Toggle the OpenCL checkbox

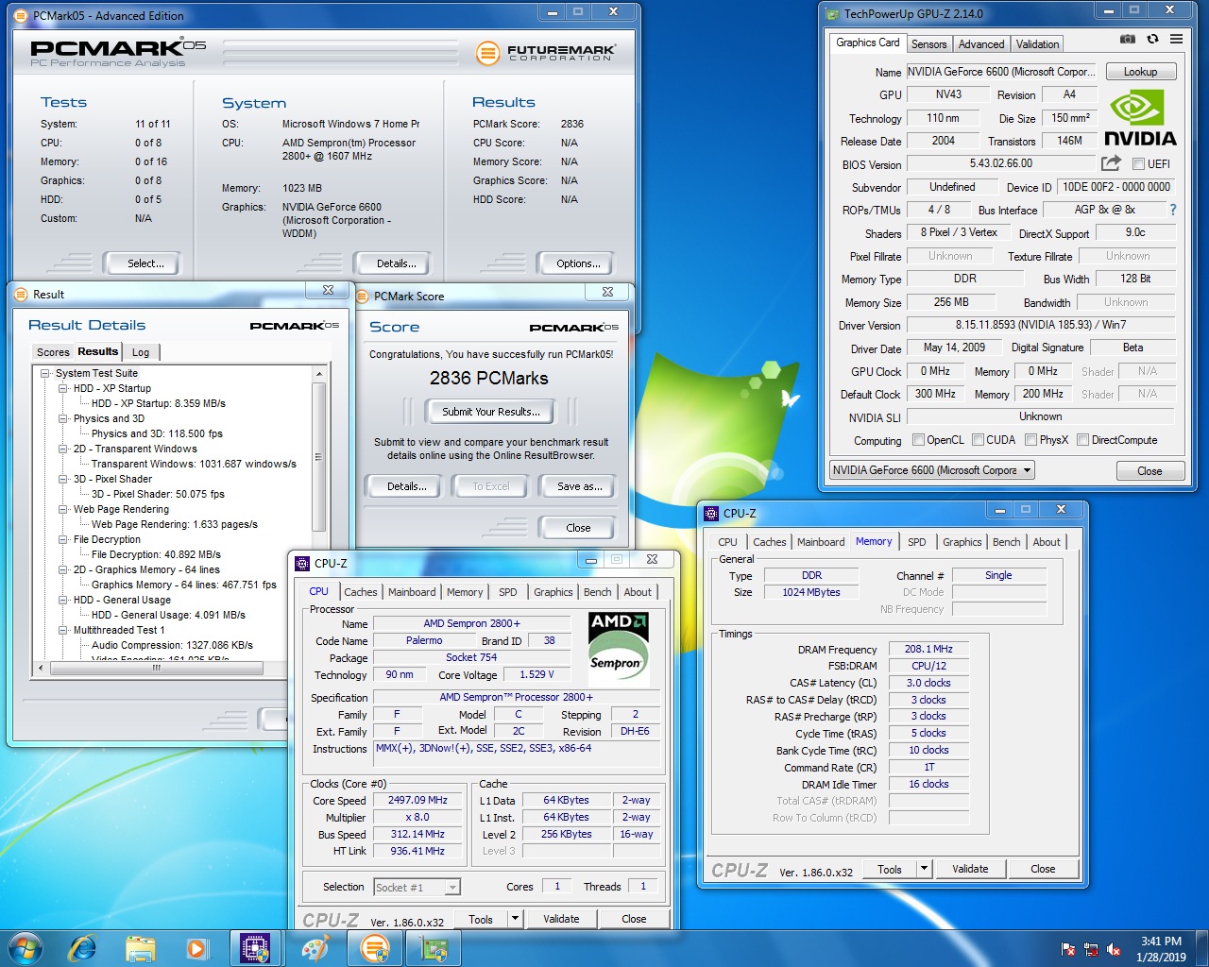pyautogui.click(x=918, y=440)
